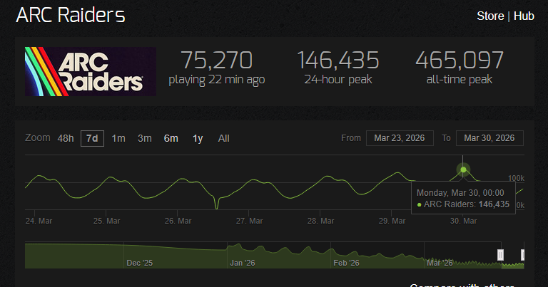Image resolution: width=548 pixels, height=287 pixels.
Task: Choose the 3m zoom option
Action: click(x=145, y=138)
